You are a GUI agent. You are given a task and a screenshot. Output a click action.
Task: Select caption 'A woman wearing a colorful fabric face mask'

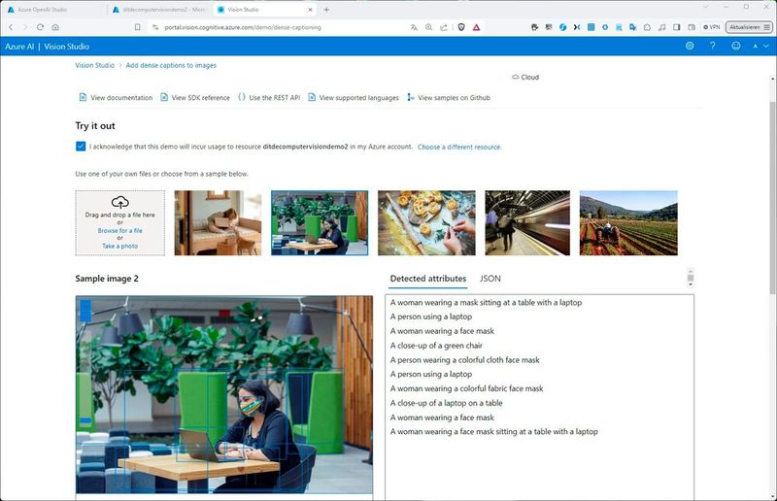coord(466,388)
